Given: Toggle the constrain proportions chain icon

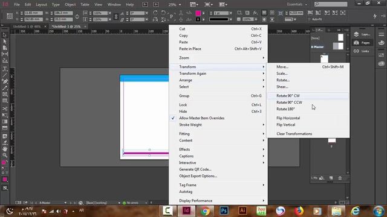Looking at the screenshot, I should pyautogui.click(x=115, y=16).
